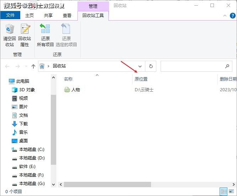Image resolution: width=237 pixels, height=196 pixels.
Task: Click the 2023/10 deletion date cell
Action: coord(228,90)
